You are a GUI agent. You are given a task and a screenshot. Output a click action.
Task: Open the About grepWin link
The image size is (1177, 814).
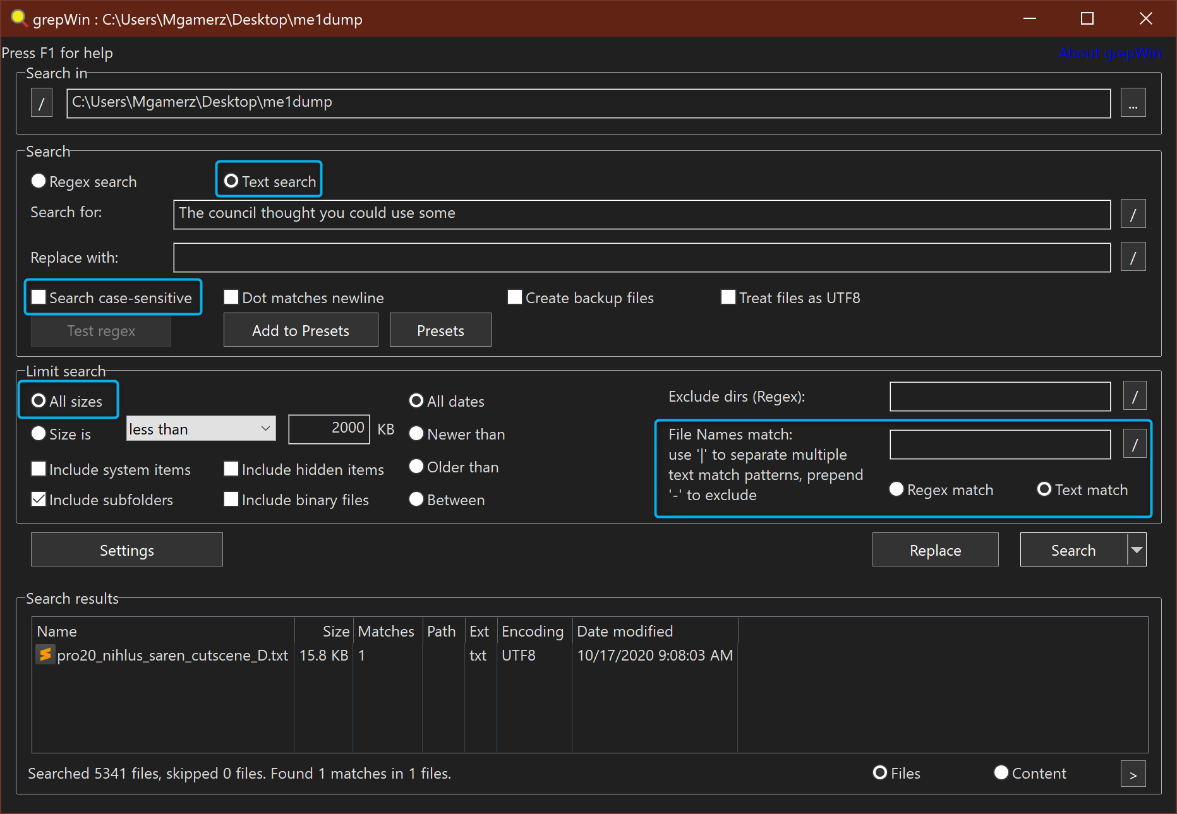pyautogui.click(x=1110, y=53)
